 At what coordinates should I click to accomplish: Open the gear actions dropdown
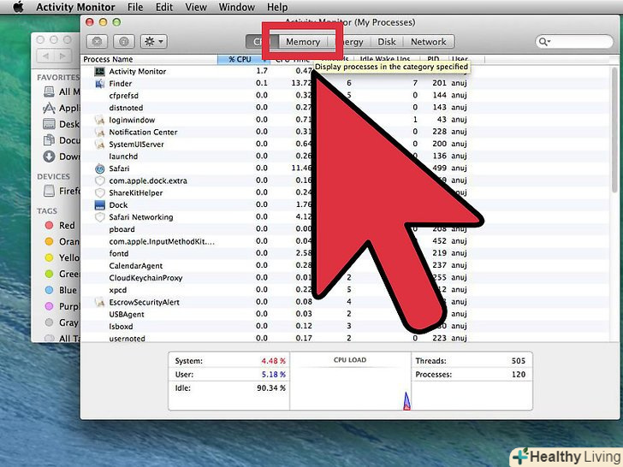click(x=154, y=41)
